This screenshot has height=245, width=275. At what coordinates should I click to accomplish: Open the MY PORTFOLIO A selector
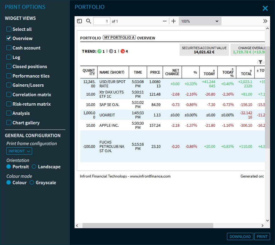point(119,38)
